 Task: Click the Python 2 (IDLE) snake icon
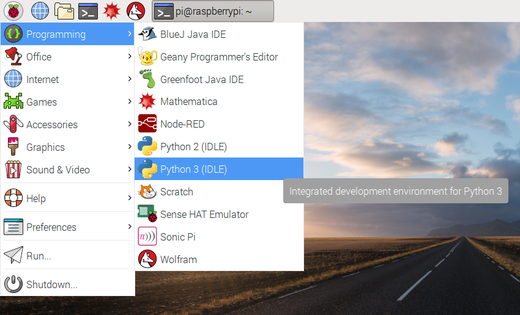[147, 147]
